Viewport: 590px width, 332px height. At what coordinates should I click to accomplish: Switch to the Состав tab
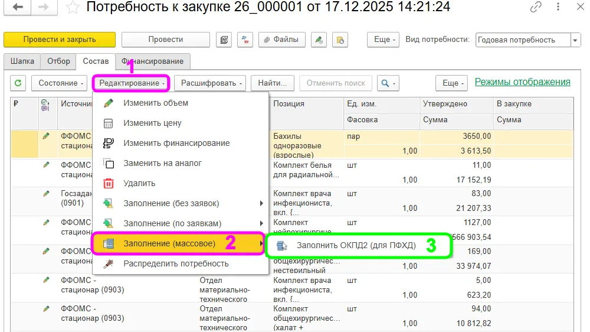click(96, 61)
